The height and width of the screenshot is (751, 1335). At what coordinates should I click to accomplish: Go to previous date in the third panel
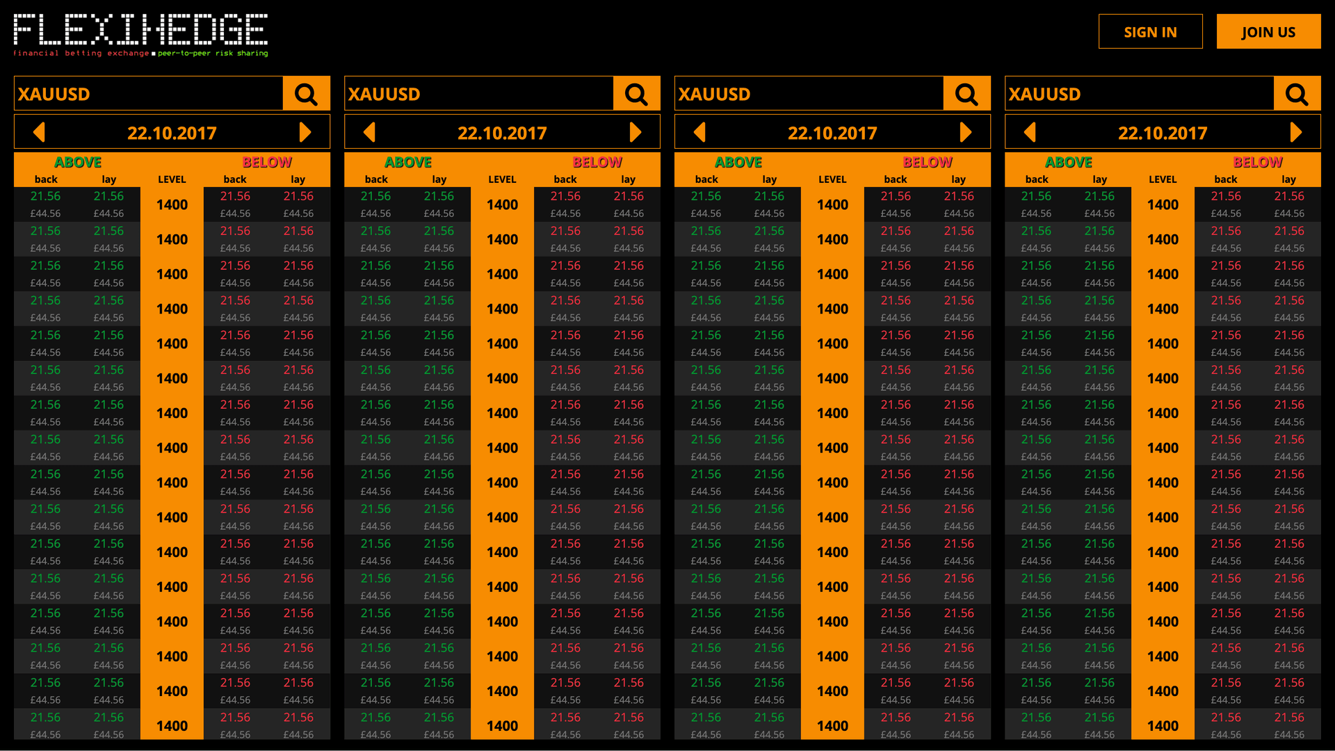click(x=699, y=132)
